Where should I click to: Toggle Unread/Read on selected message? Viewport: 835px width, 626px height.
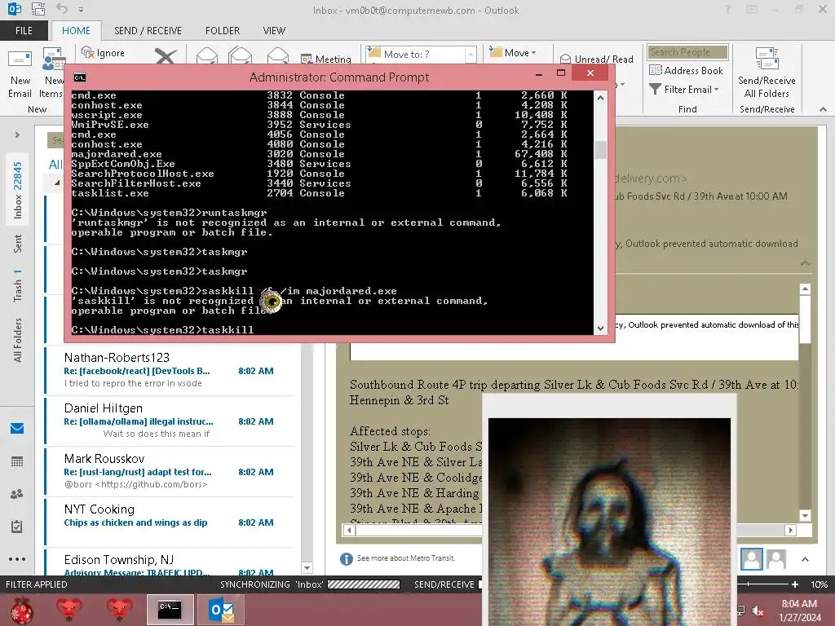(x=597, y=59)
